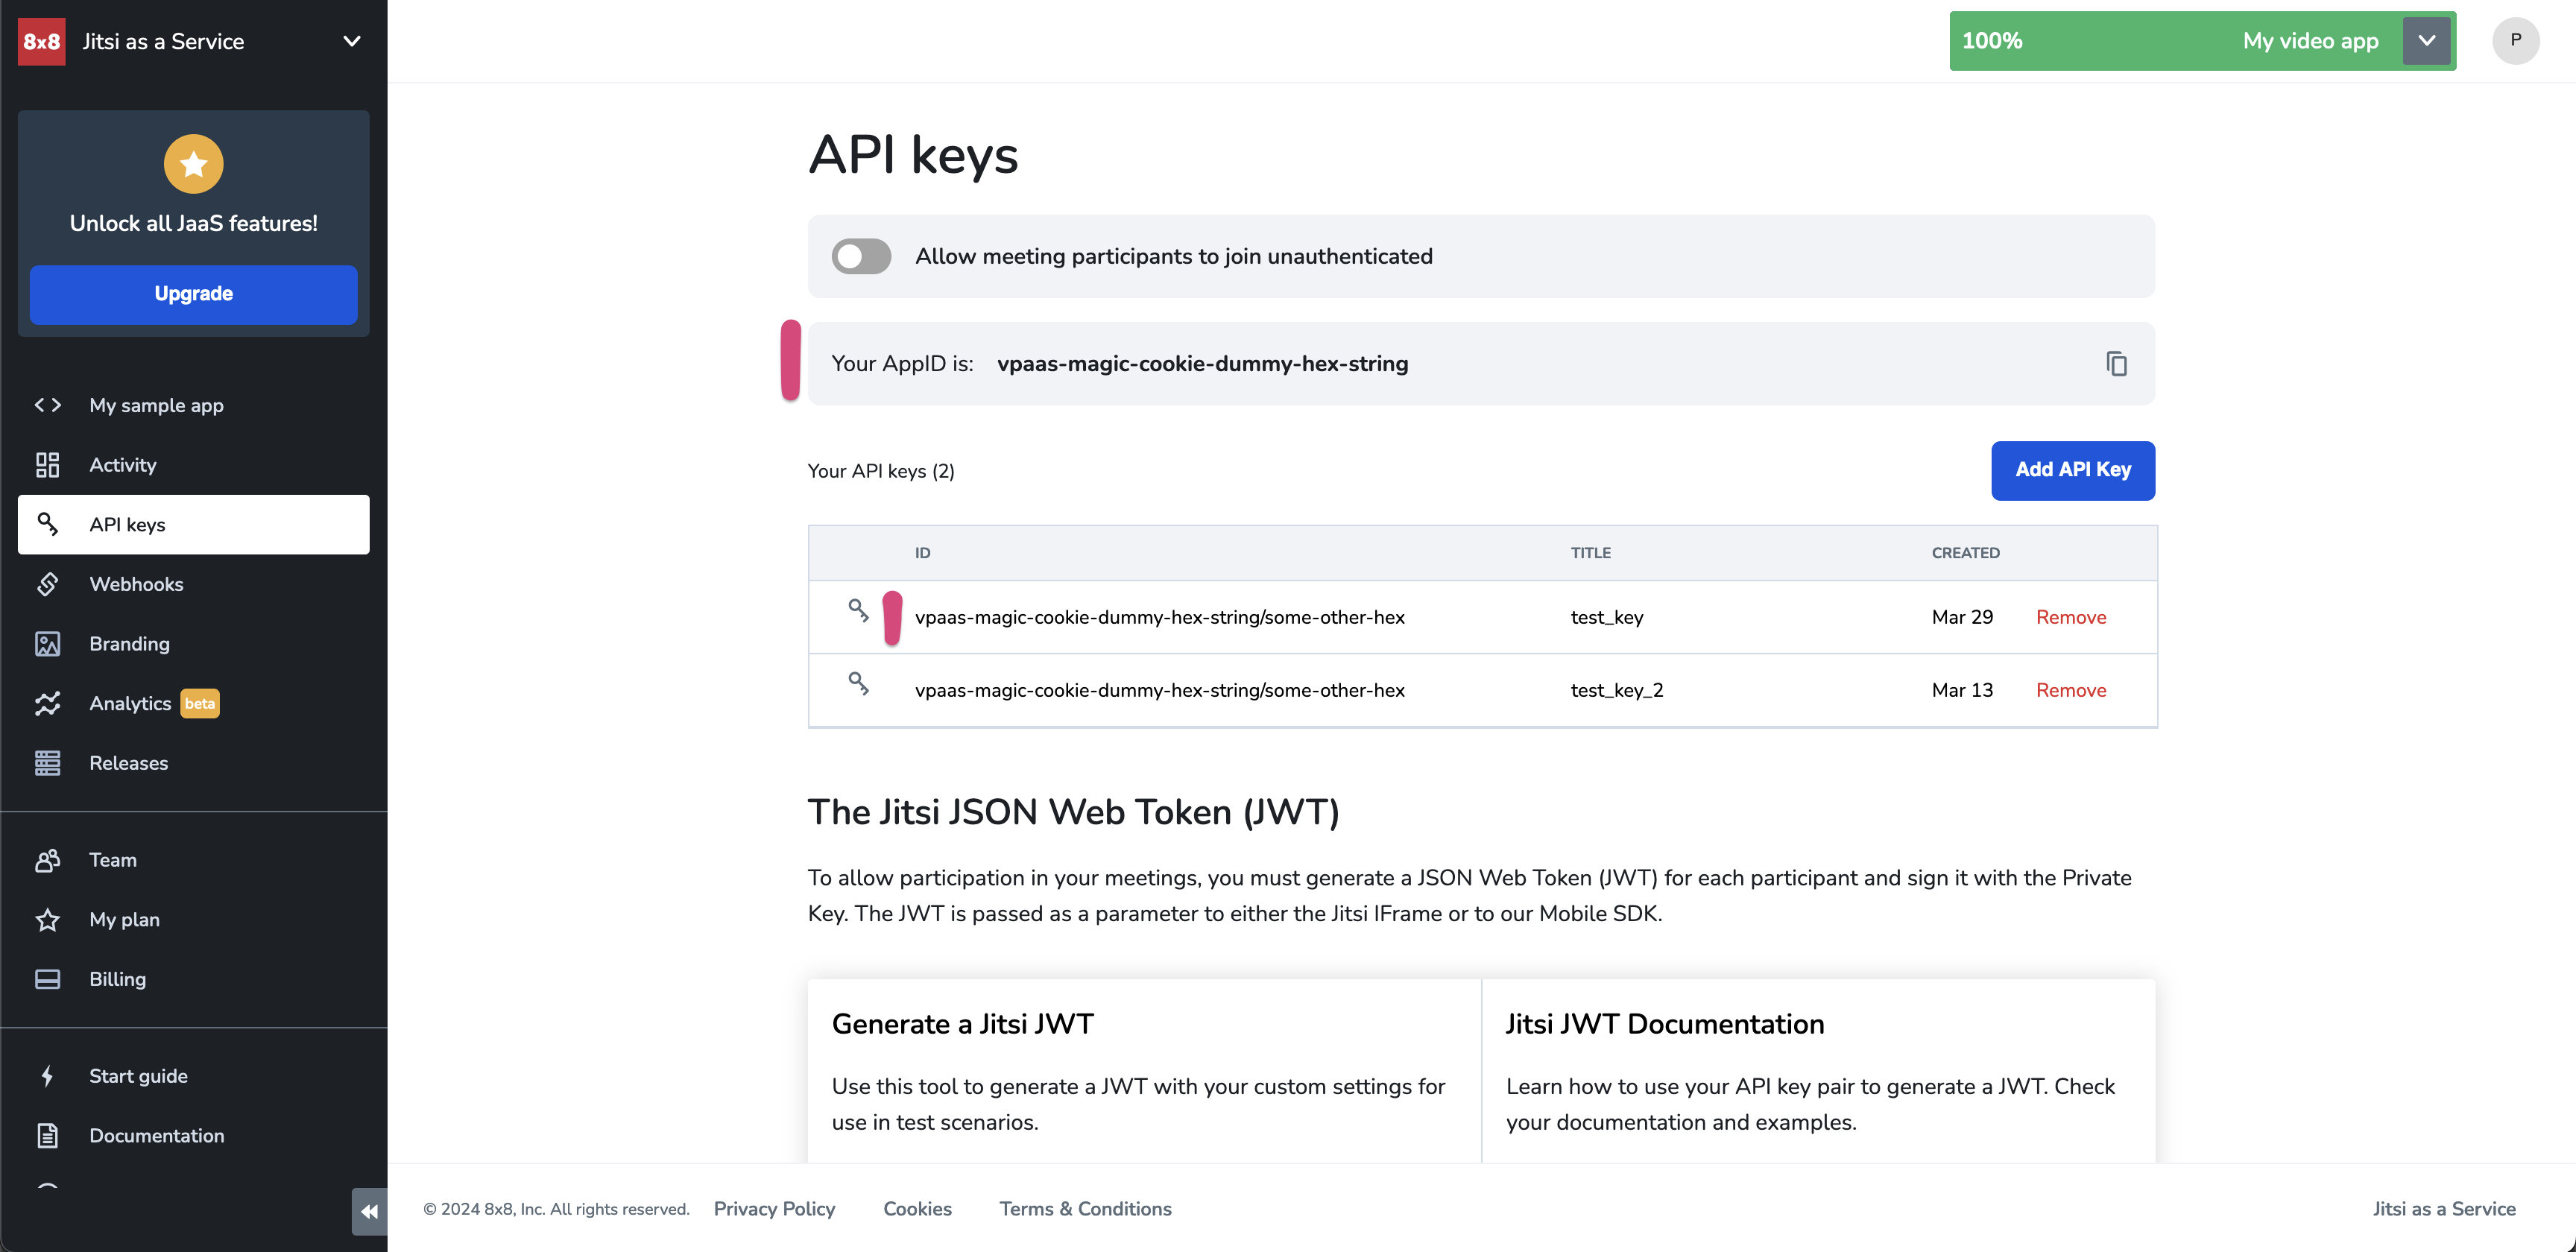The width and height of the screenshot is (2576, 1252).
Task: Open Billing page
Action: pyautogui.click(x=193, y=979)
